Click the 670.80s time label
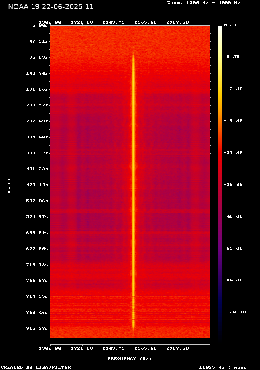The width and height of the screenshot is (260, 370). (x=37, y=249)
